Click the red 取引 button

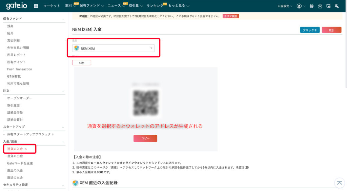pos(331,30)
